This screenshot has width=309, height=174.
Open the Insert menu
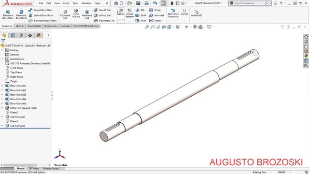point(66,3)
